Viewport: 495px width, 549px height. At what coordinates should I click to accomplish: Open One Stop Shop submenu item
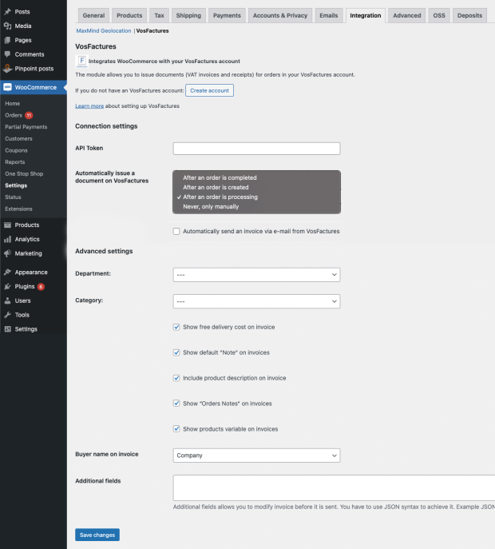click(x=24, y=173)
